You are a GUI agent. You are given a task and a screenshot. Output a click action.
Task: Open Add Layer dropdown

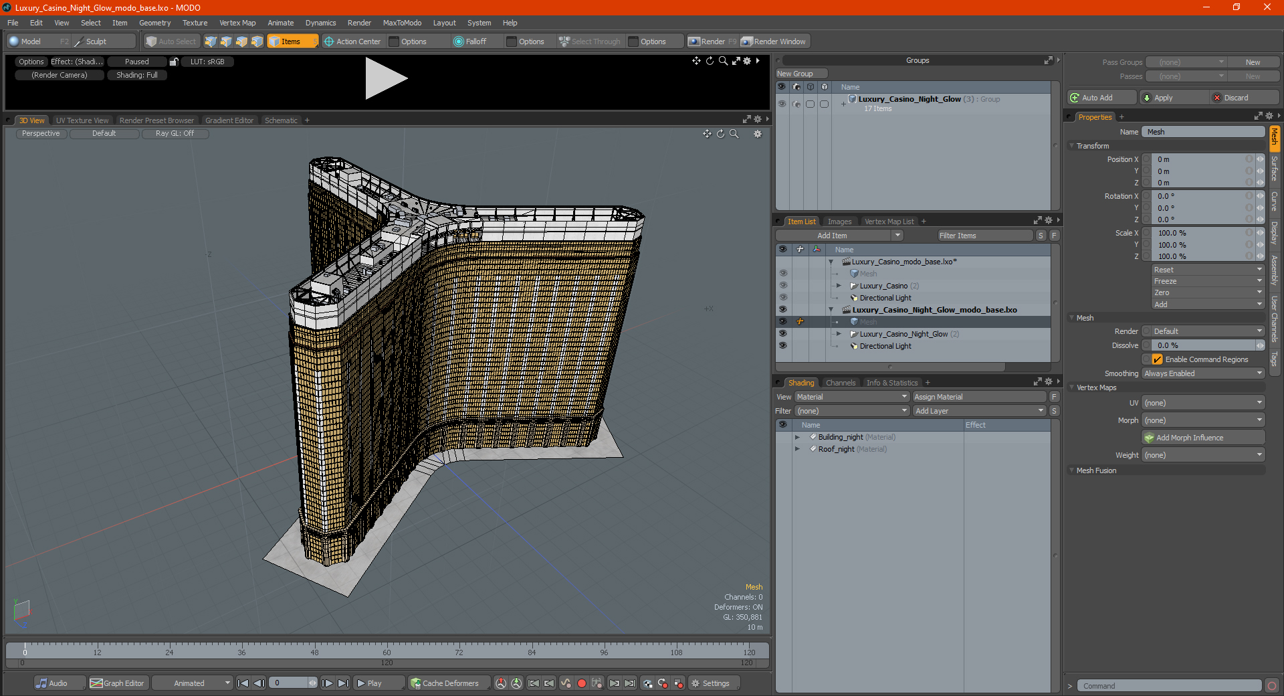(x=978, y=411)
